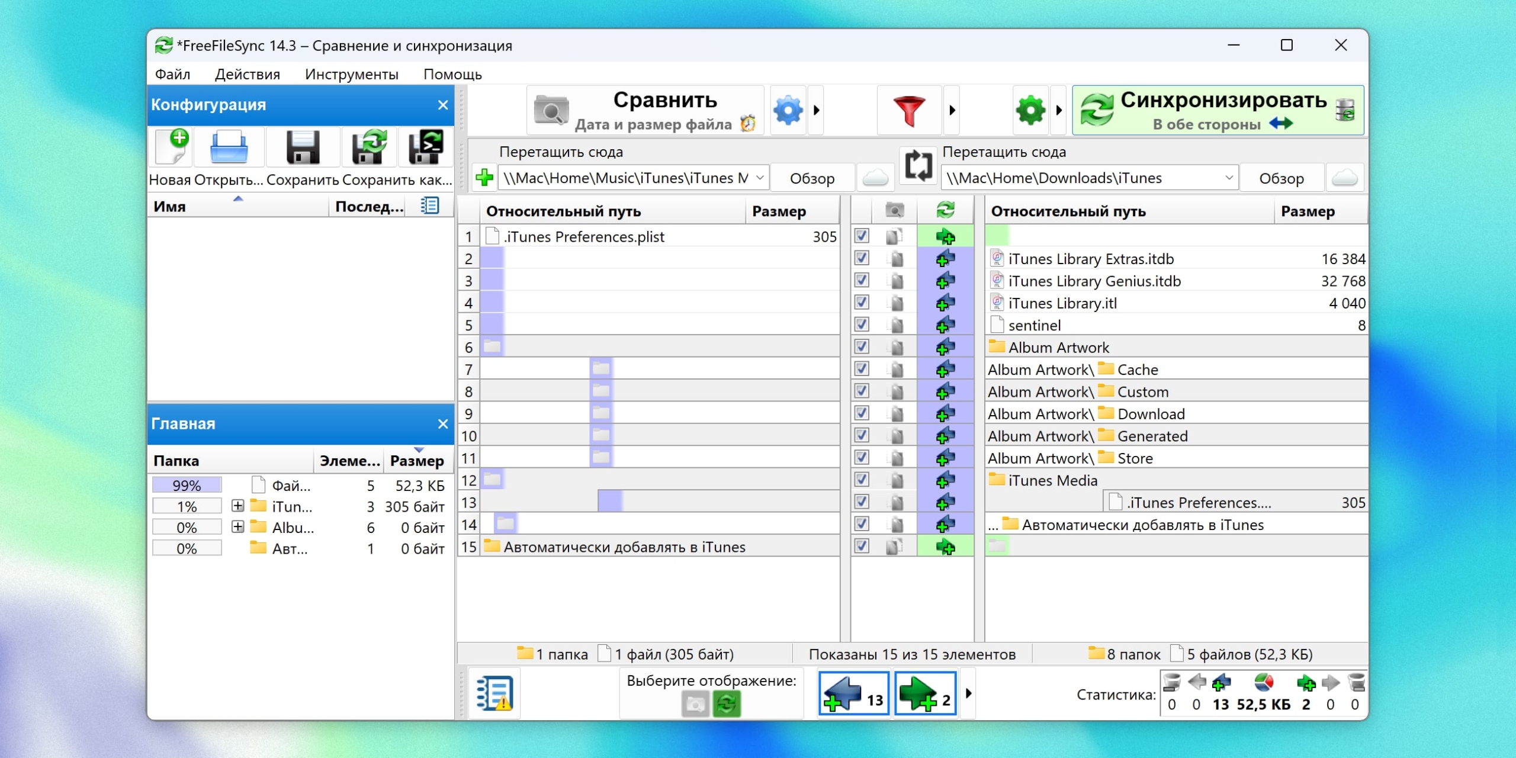
Task: Click left Обзор browse button
Action: [812, 178]
